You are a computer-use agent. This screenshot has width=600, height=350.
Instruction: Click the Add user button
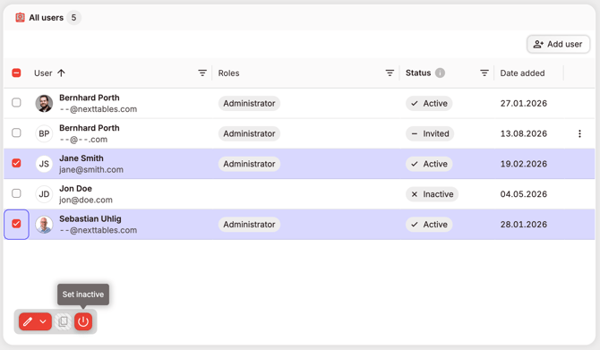(x=558, y=44)
